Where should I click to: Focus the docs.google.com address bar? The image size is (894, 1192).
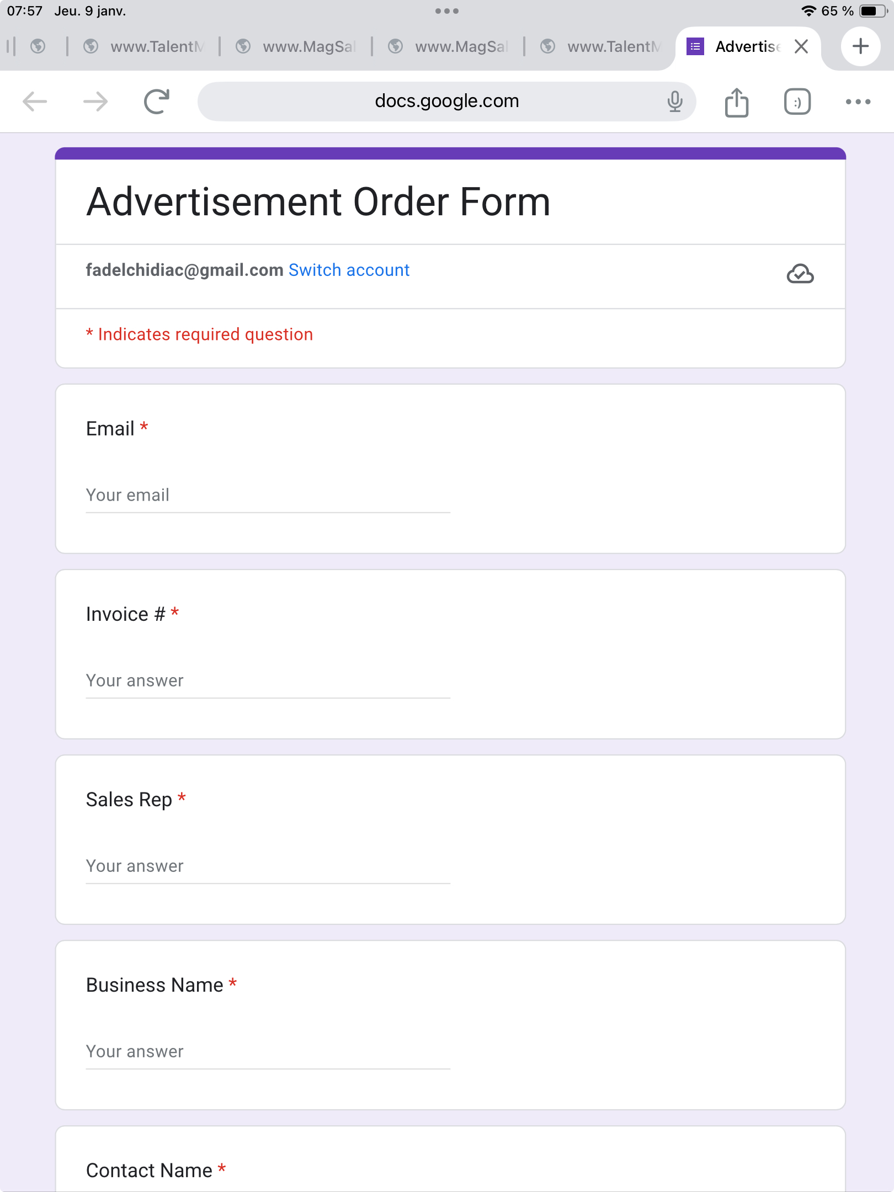(446, 101)
